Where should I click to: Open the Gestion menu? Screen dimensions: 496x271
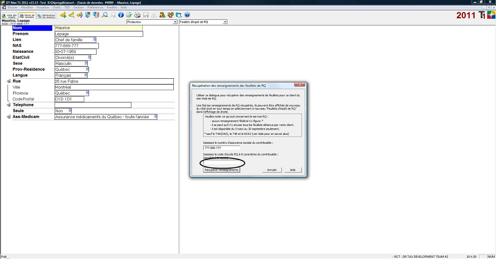[79, 8]
